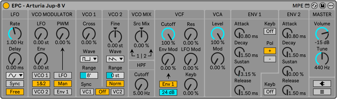337x99 pixels.
Task: Click the VCF Res knob
Action: click(x=191, y=34)
